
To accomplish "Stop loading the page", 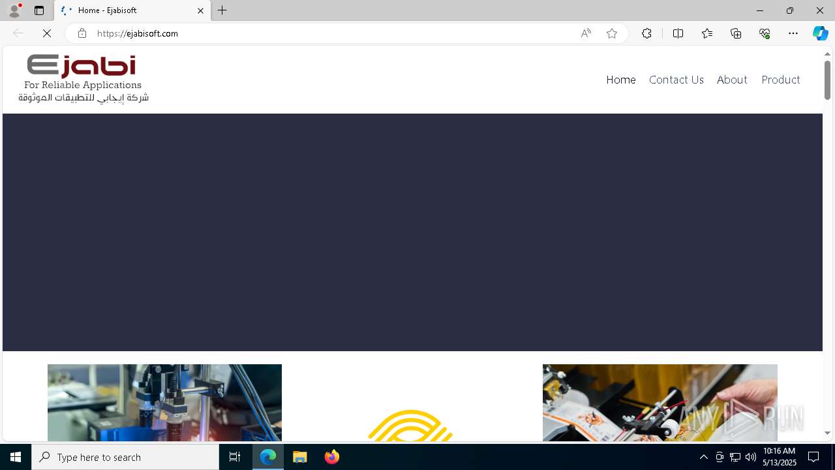I will point(47,33).
